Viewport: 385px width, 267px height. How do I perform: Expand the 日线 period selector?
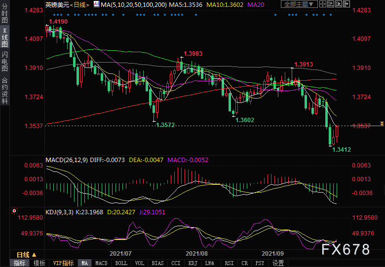pos(27,255)
